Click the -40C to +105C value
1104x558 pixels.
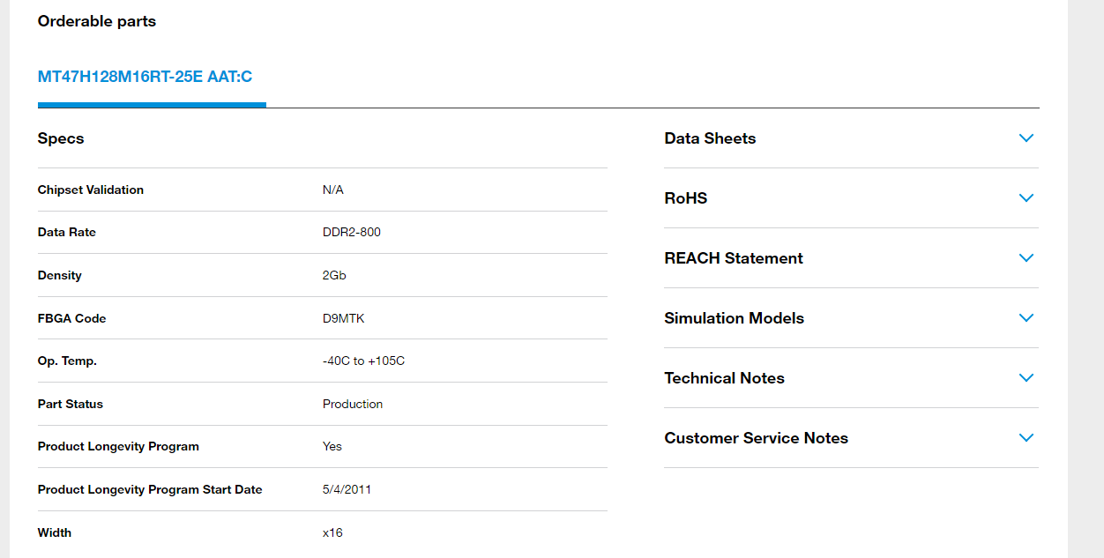364,361
